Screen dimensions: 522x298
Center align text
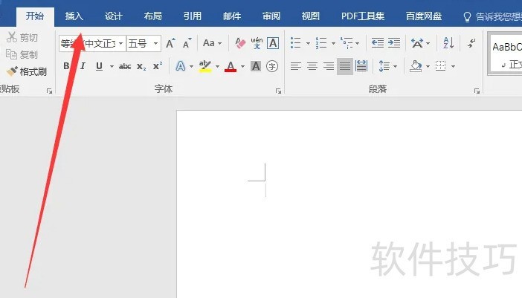point(312,66)
